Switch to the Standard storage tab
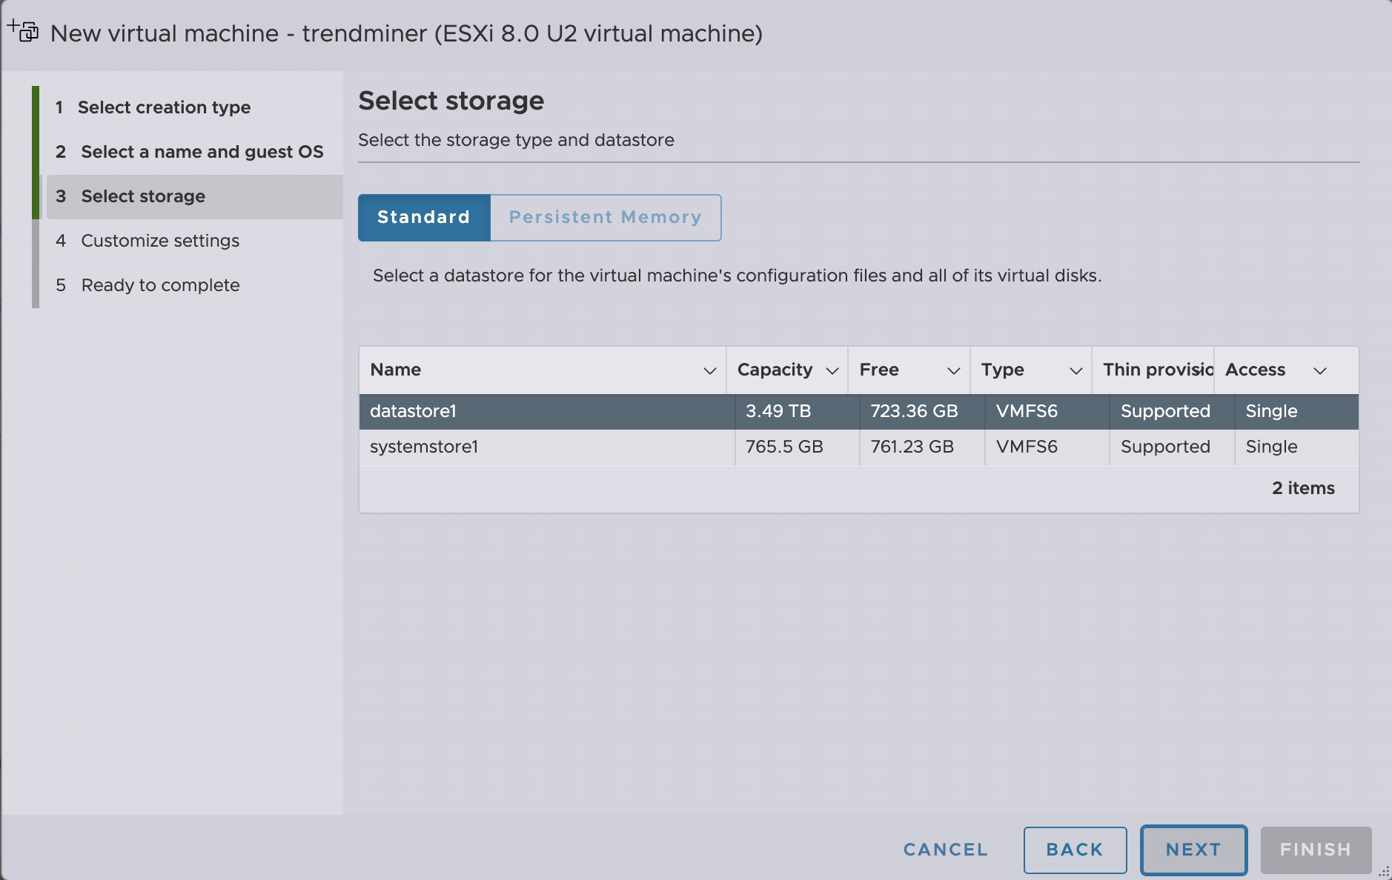 423,217
